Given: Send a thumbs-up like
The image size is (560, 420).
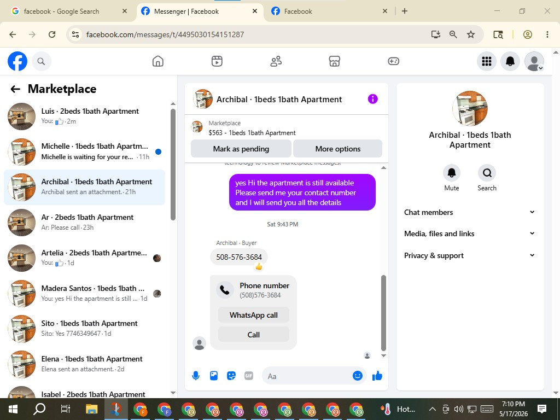Looking at the screenshot, I should click(x=377, y=376).
